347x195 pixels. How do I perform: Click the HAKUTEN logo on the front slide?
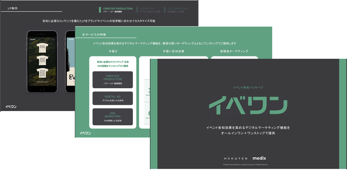(236, 158)
